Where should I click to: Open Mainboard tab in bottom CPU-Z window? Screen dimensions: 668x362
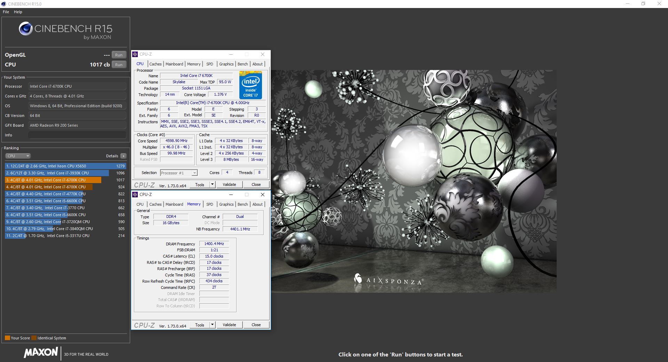point(174,204)
